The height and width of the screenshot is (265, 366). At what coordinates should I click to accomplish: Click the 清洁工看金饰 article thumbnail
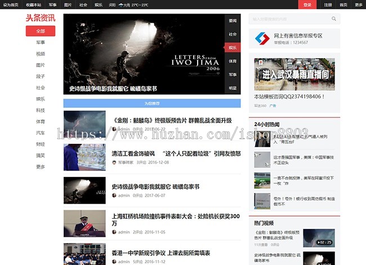click(x=84, y=157)
